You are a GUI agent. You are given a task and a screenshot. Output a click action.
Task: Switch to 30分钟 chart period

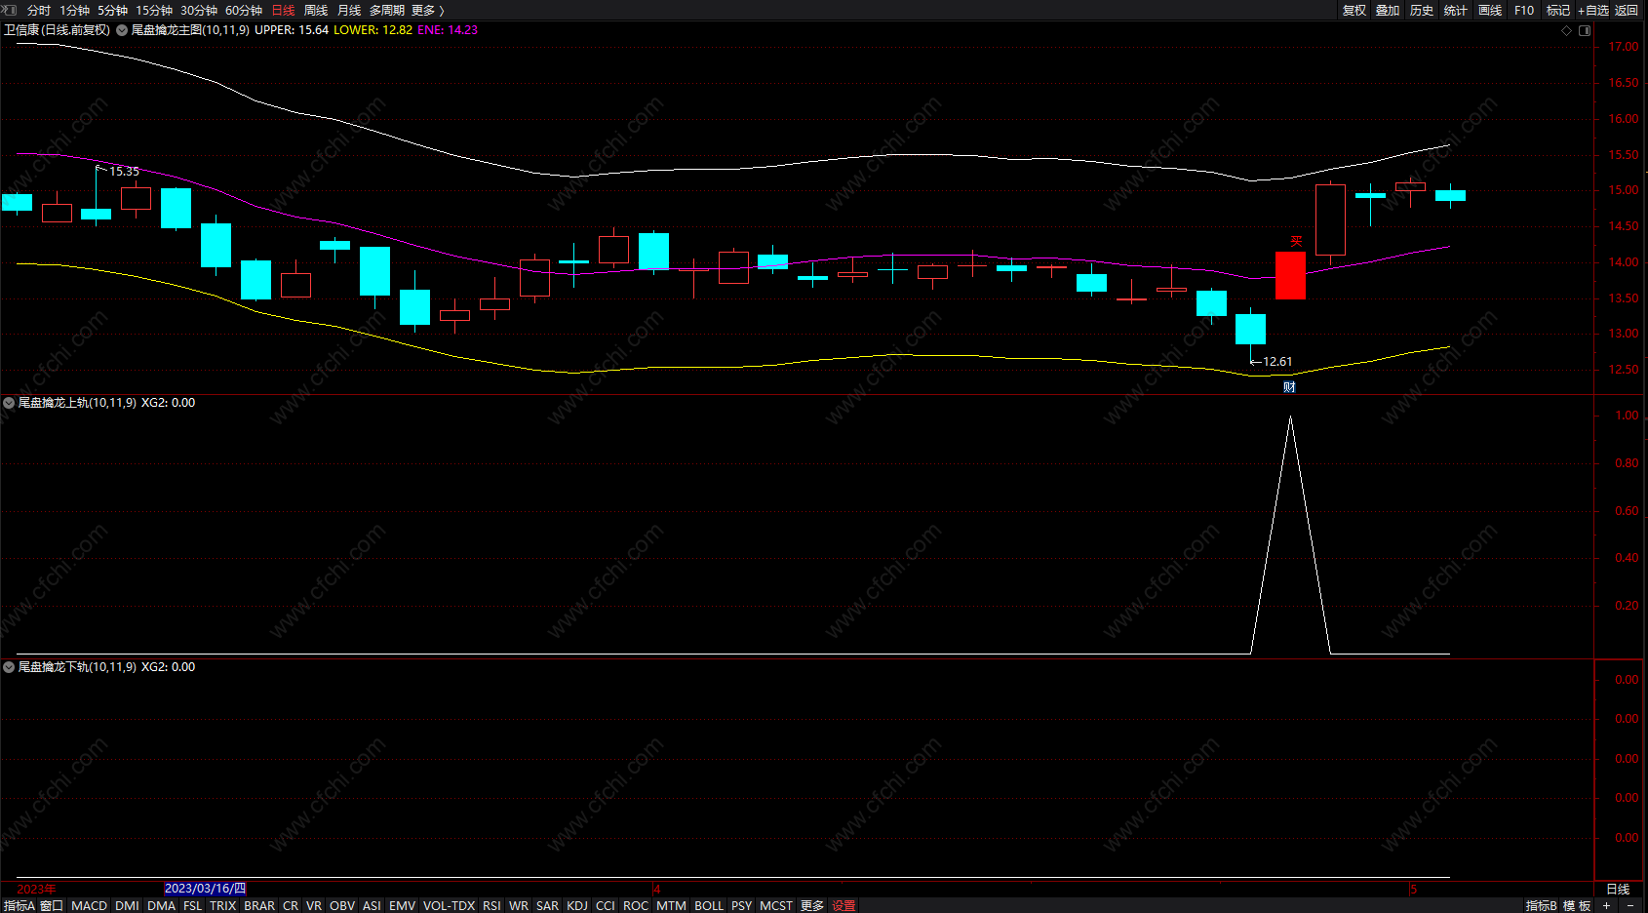pyautogui.click(x=199, y=11)
